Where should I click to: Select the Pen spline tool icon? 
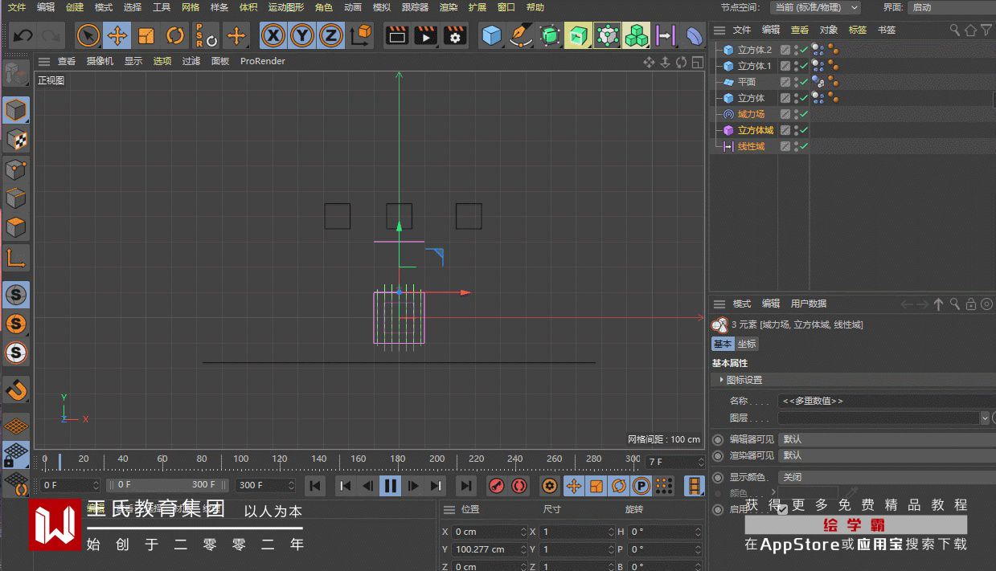tap(522, 36)
